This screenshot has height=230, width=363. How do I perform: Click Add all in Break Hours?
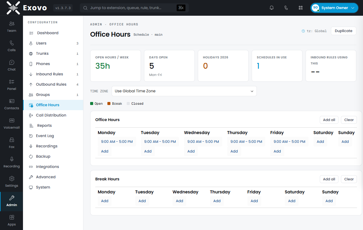tap(329, 179)
